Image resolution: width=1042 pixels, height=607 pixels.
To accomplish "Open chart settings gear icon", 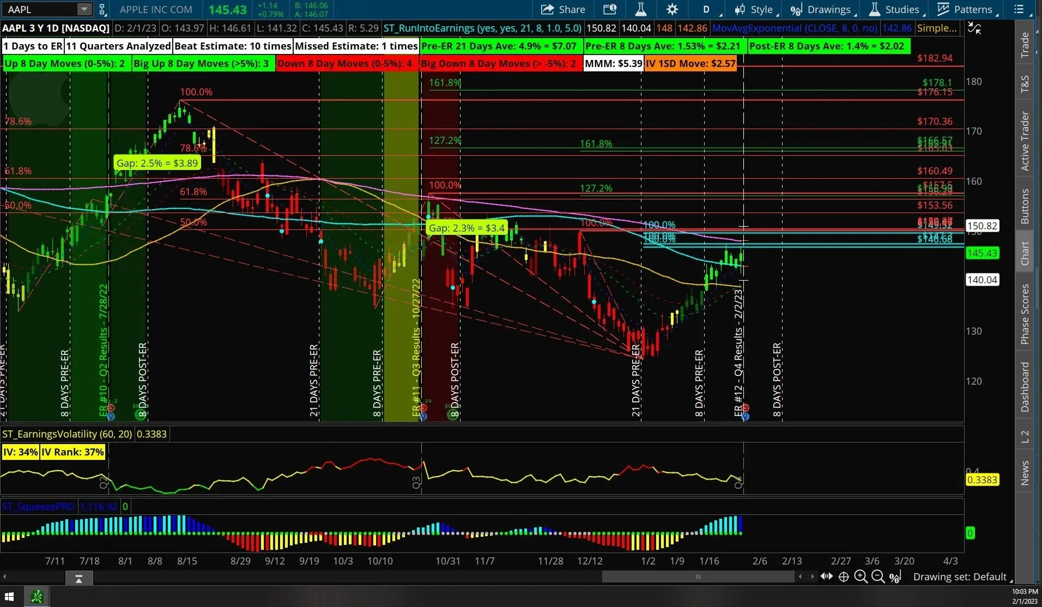I will click(x=672, y=9).
